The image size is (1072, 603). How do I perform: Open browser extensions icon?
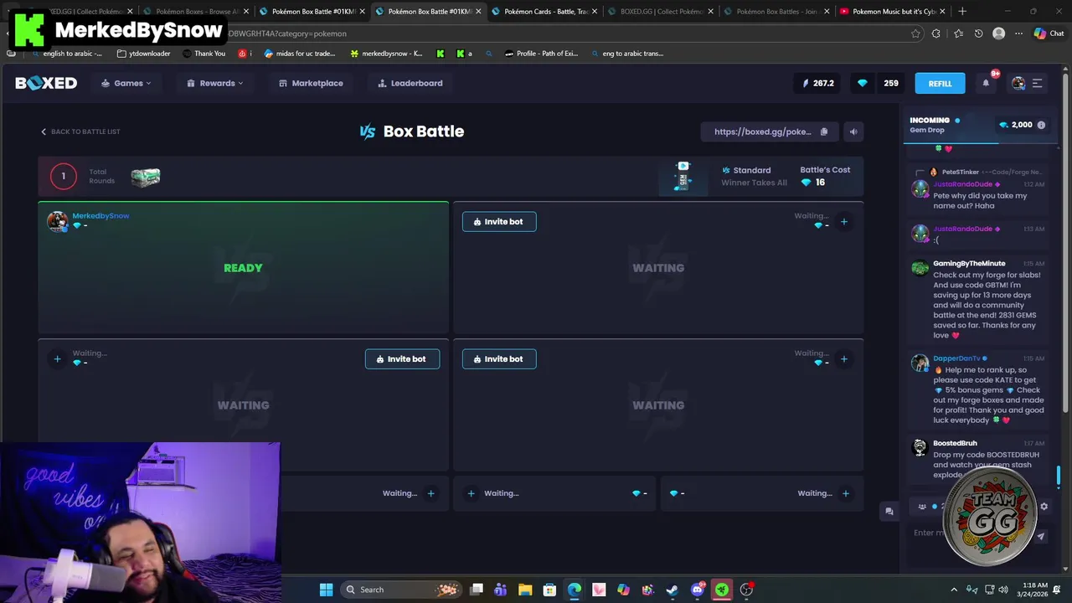936,33
